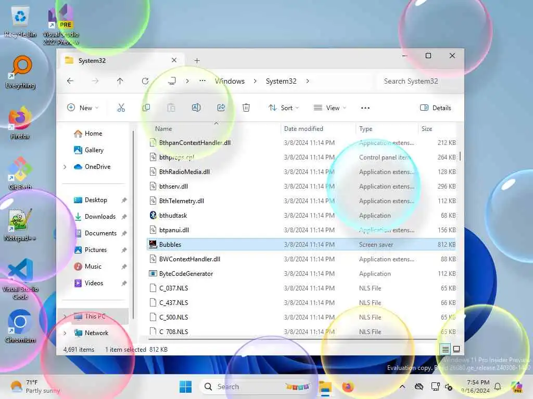Click the Cut scissors icon
The width and height of the screenshot is (533, 399).
tap(121, 108)
